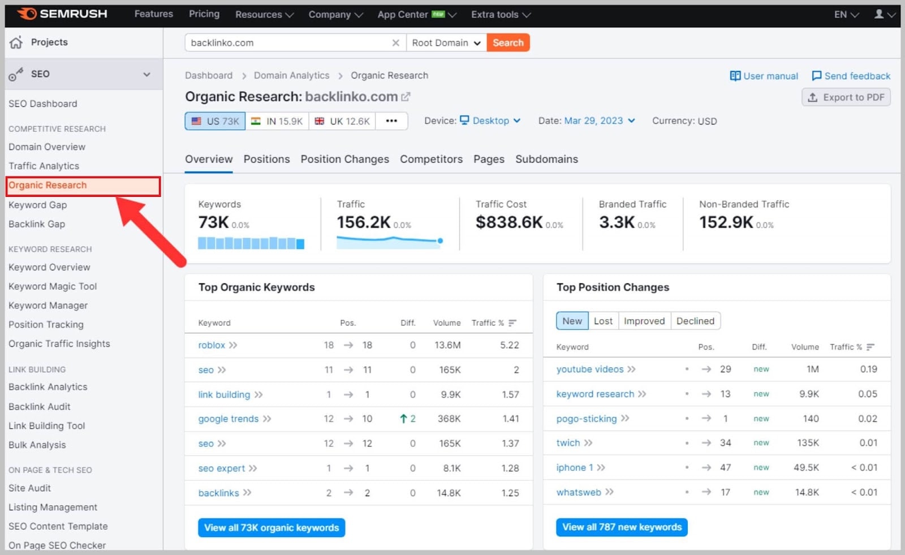Open SERP arrows next to pogo-sticking

(x=625, y=419)
